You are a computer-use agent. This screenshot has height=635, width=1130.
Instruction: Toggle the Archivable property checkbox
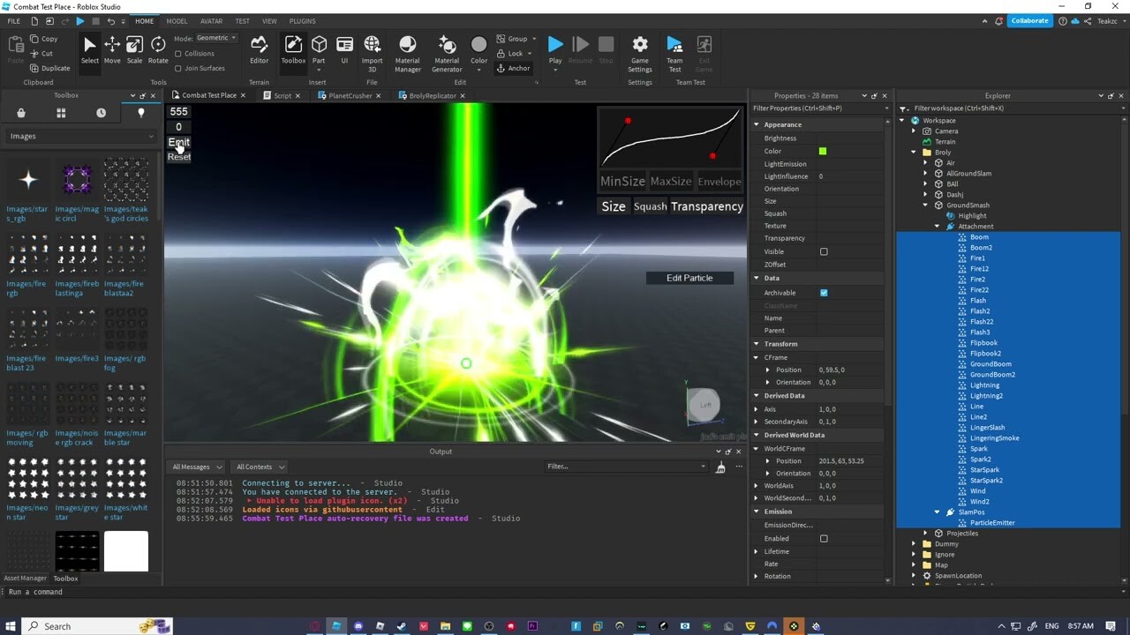tap(824, 293)
